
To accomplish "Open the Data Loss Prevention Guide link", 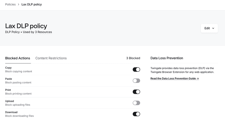I will point(175,78).
